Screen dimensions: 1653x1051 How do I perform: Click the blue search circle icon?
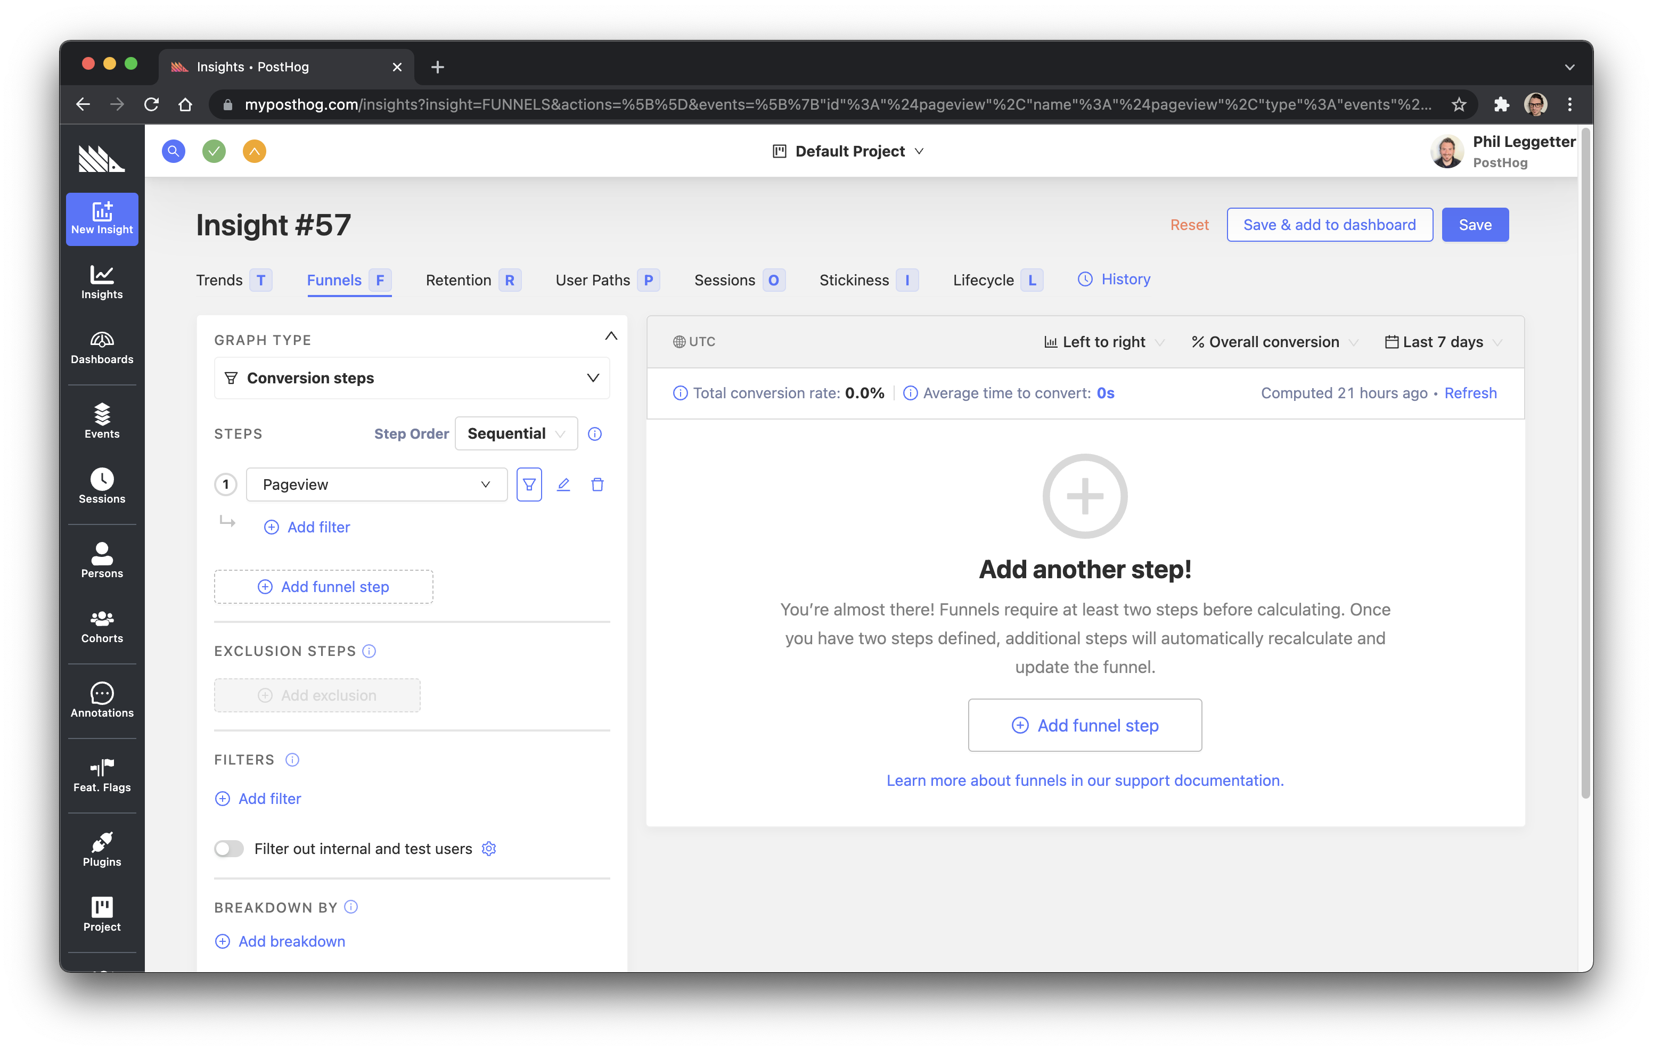(x=174, y=151)
